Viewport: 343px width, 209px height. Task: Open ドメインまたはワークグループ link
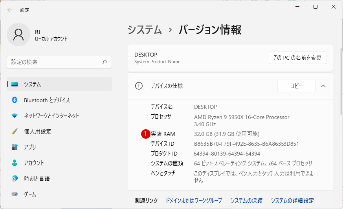pos(194,200)
